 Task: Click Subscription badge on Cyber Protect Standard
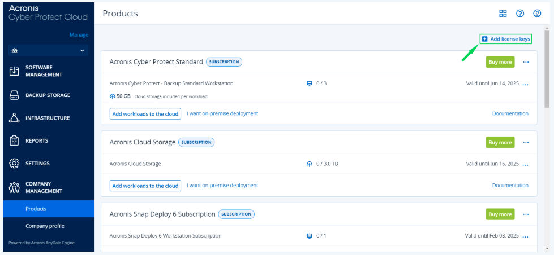[x=224, y=62]
